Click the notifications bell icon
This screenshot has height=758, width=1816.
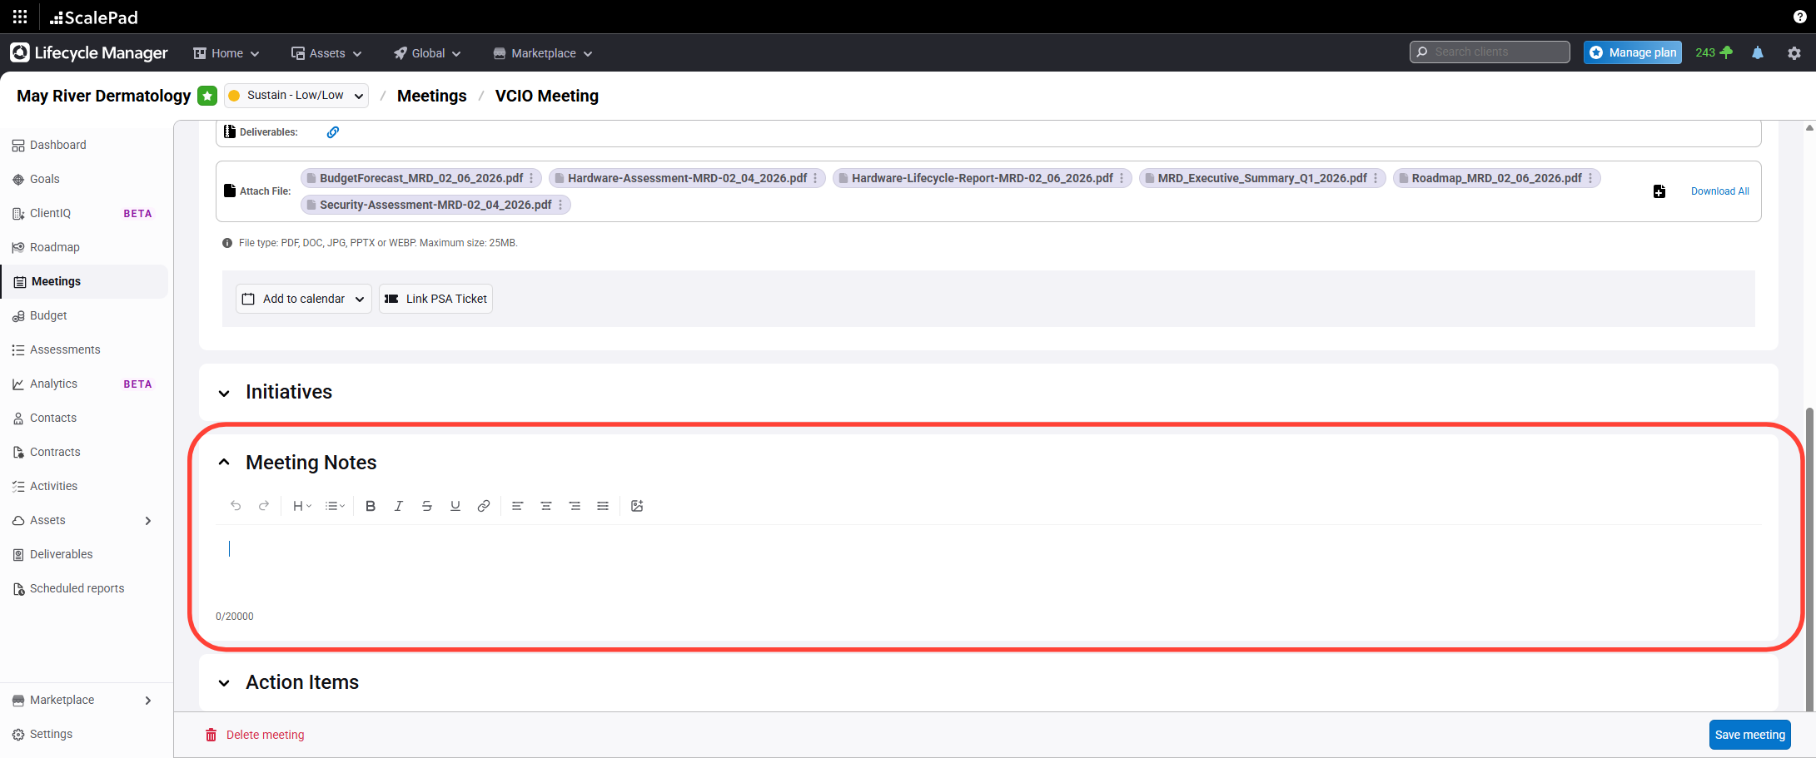tap(1758, 52)
